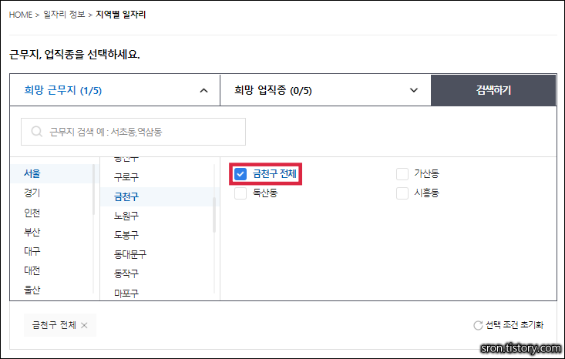Screen dimensions: 565x359
Task: Click the 시흥동 label text
Action: tap(426, 193)
